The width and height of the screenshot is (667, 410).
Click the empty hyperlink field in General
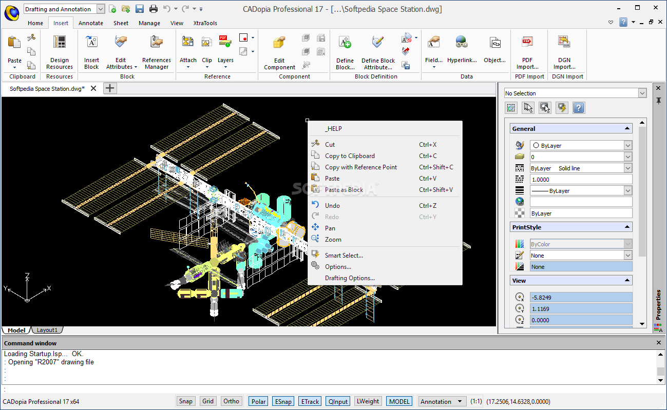(580, 202)
